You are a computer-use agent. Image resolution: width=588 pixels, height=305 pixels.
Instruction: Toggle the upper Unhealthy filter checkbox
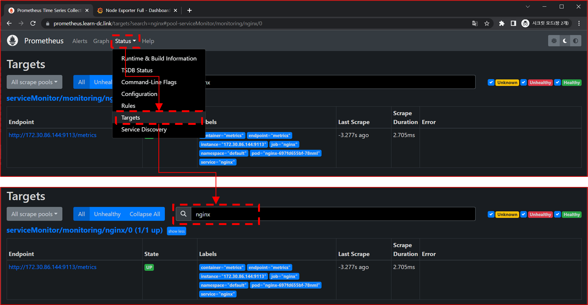[524, 83]
